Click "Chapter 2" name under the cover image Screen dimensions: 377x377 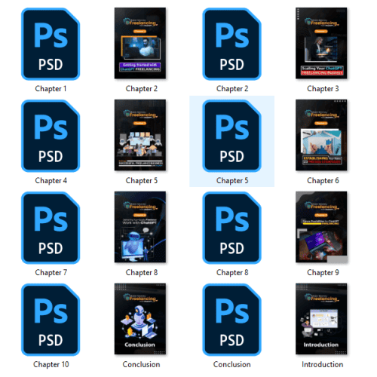(x=142, y=89)
